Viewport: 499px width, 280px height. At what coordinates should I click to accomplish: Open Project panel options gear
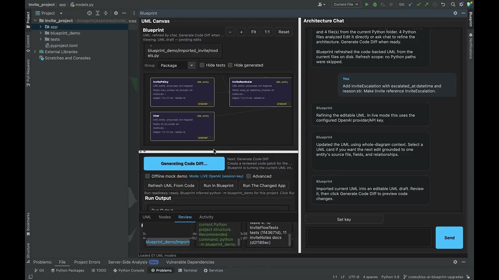pos(116,13)
